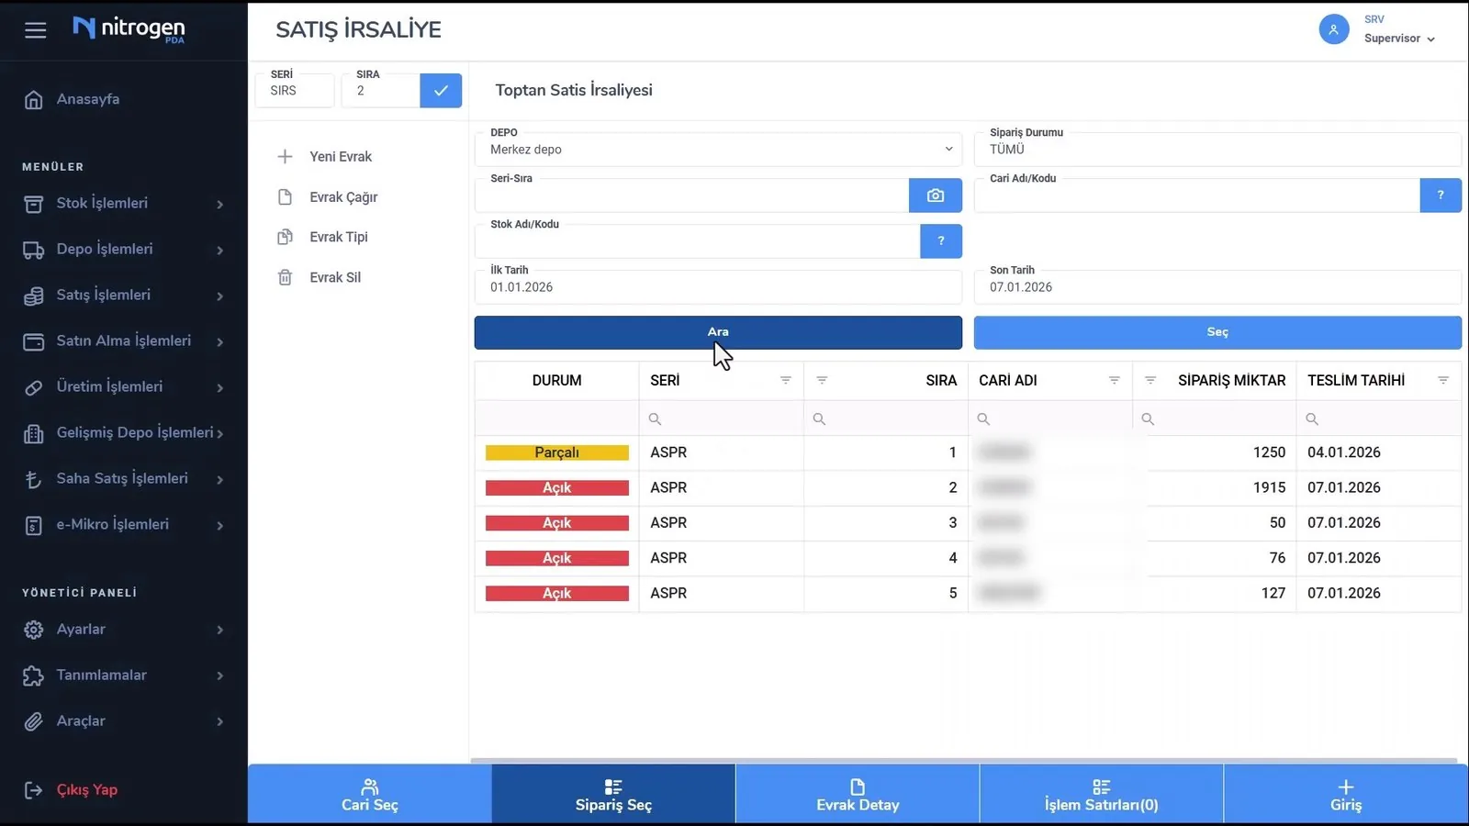The image size is (1469, 826).
Task: Select the order row with quantity 1915
Action: (x=968, y=487)
